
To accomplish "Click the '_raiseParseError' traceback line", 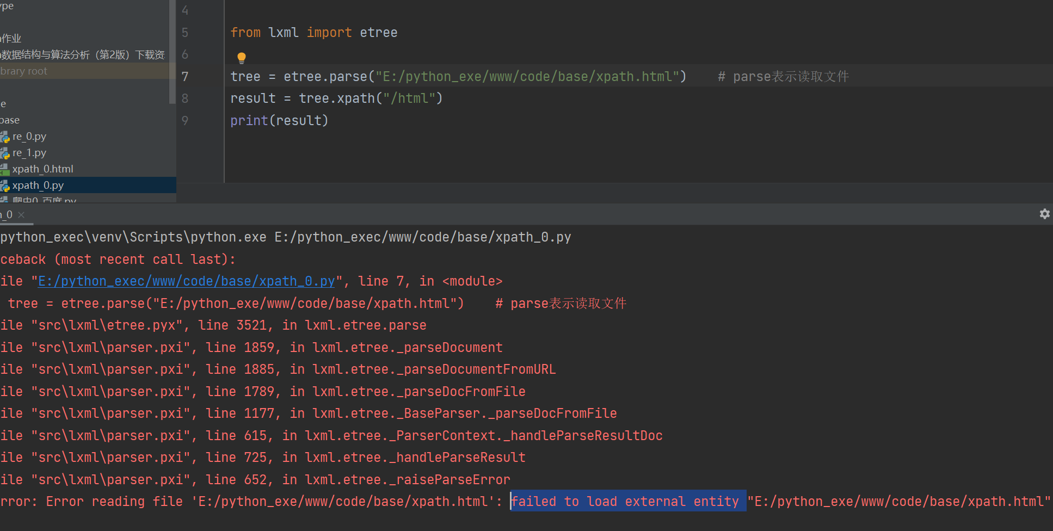I will (255, 480).
